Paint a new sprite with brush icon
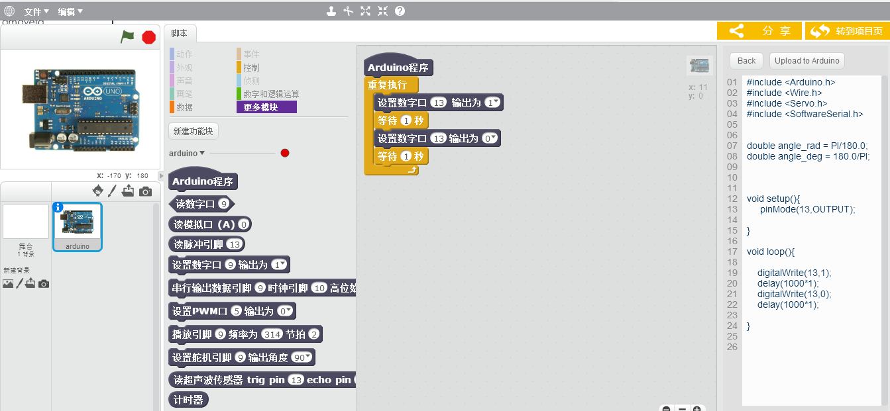 (x=113, y=191)
